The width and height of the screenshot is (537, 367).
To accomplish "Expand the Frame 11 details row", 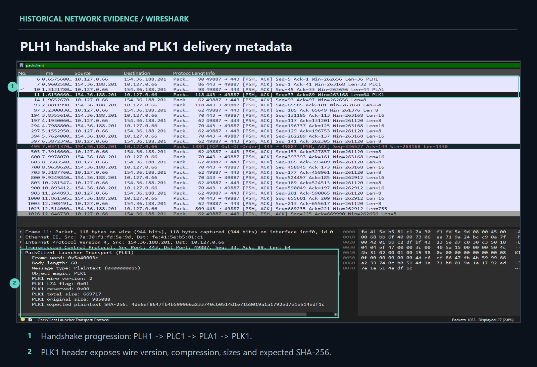I will (21, 232).
